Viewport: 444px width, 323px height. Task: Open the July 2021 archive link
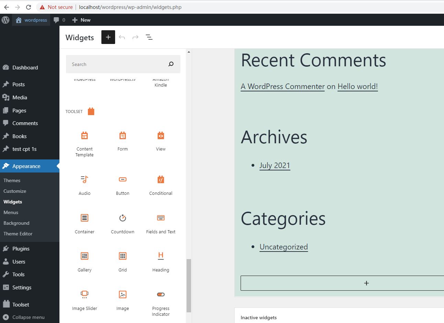coord(275,166)
